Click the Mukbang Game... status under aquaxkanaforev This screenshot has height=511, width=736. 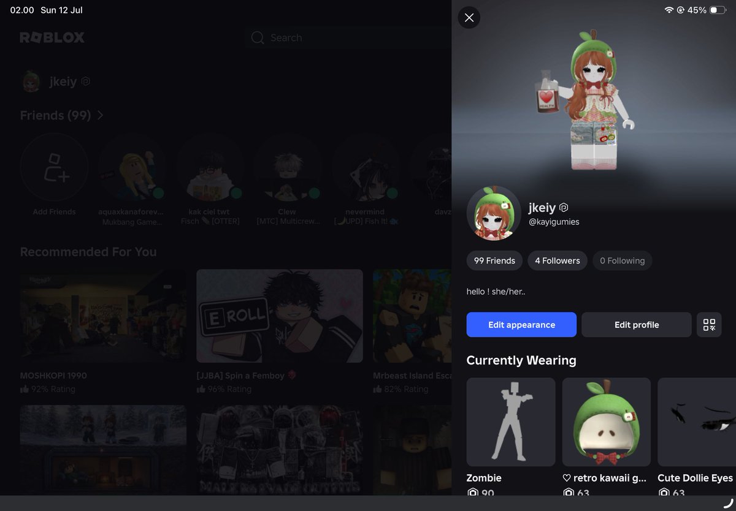[x=132, y=222]
